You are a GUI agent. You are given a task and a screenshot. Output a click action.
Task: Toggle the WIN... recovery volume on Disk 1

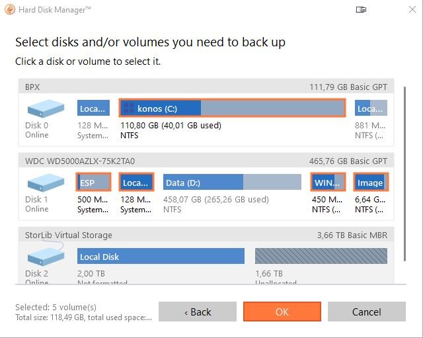pos(328,183)
